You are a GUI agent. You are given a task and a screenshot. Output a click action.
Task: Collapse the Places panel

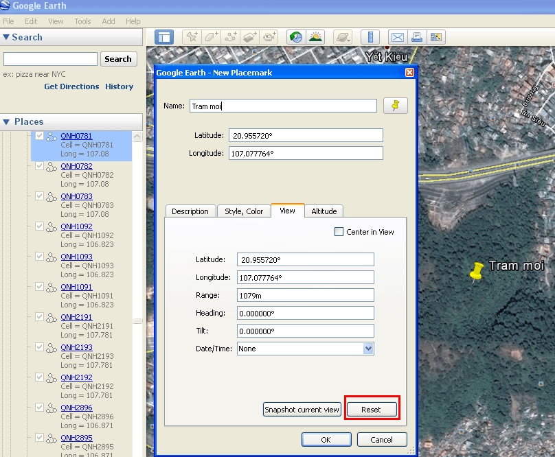coord(7,121)
